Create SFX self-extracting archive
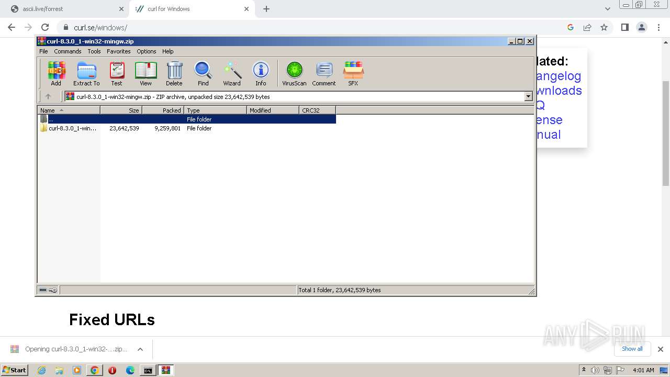The width and height of the screenshot is (670, 377). tap(353, 73)
